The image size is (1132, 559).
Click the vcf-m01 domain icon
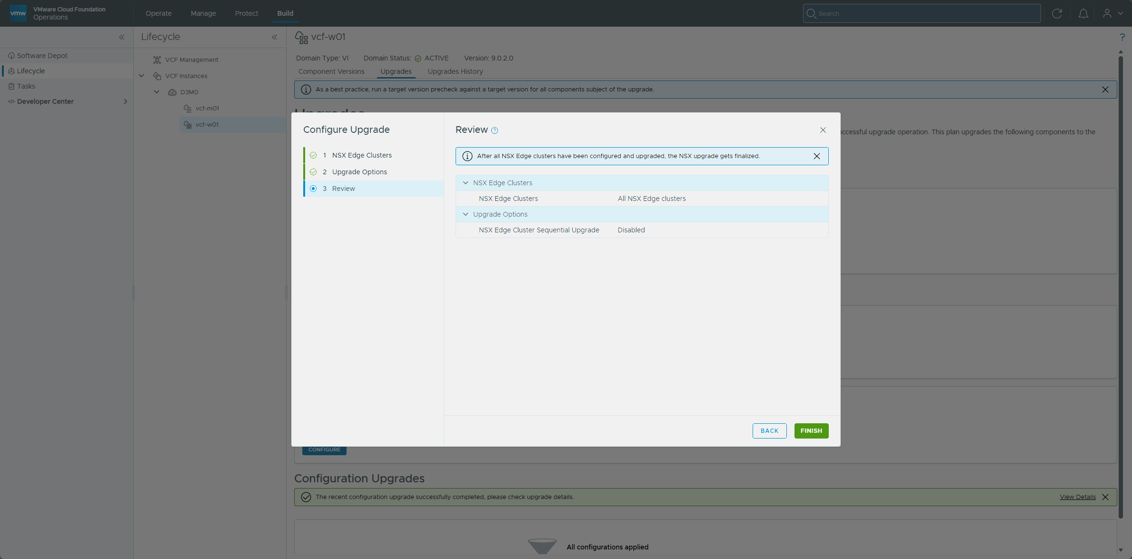click(188, 109)
